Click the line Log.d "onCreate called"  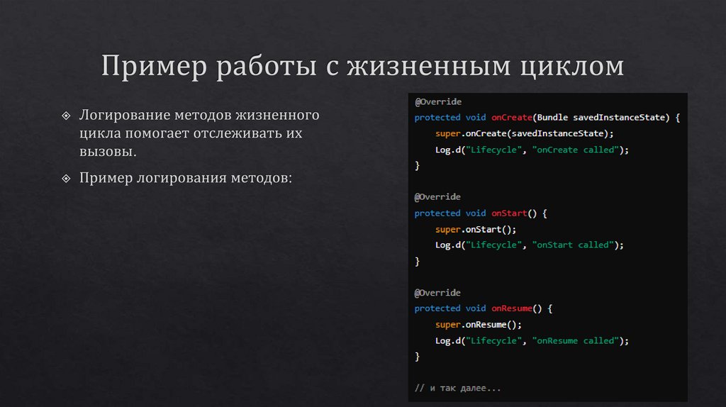[x=532, y=150]
